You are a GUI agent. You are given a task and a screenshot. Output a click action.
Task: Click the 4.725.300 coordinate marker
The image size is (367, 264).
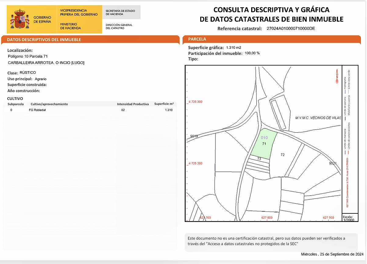195,102
